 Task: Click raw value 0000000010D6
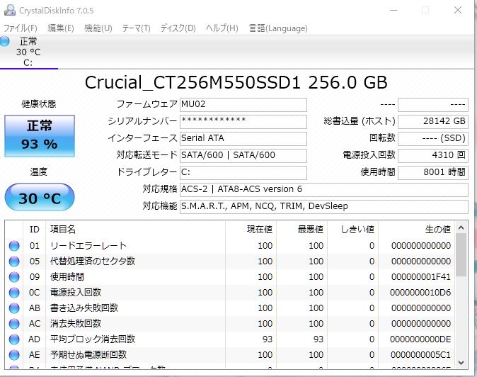pyautogui.click(x=420, y=293)
